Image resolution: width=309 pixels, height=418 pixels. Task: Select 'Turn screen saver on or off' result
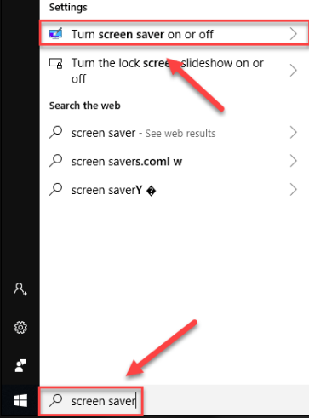click(x=174, y=32)
